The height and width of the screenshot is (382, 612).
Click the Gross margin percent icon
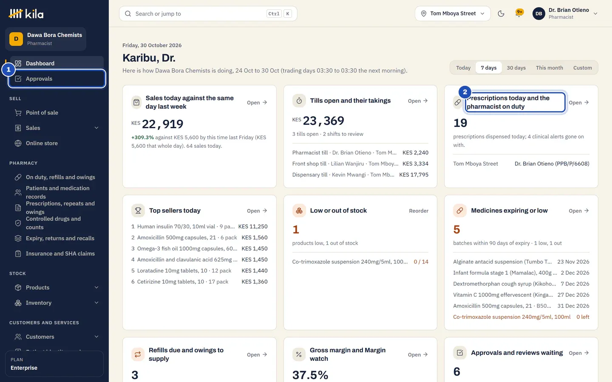tap(299, 354)
